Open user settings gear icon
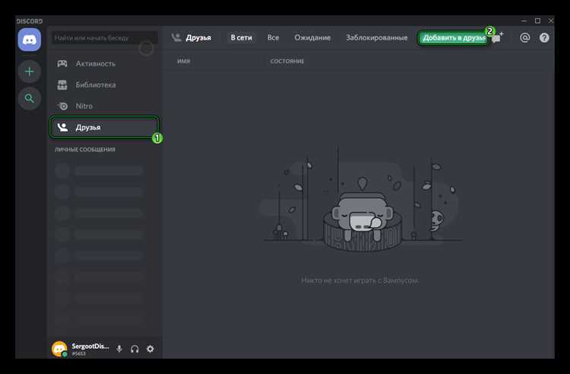Screen dimensions: 570x374 (x=150, y=349)
